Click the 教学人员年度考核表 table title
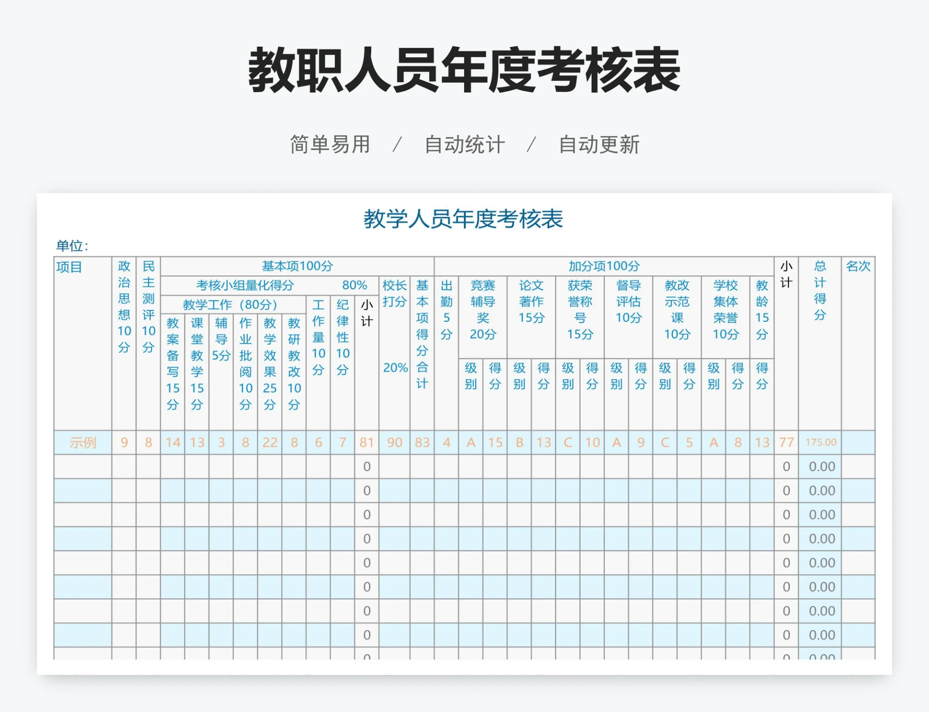 (463, 219)
